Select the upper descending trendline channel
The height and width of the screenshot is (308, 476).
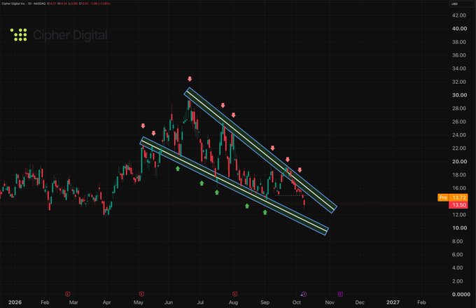tap(260, 150)
